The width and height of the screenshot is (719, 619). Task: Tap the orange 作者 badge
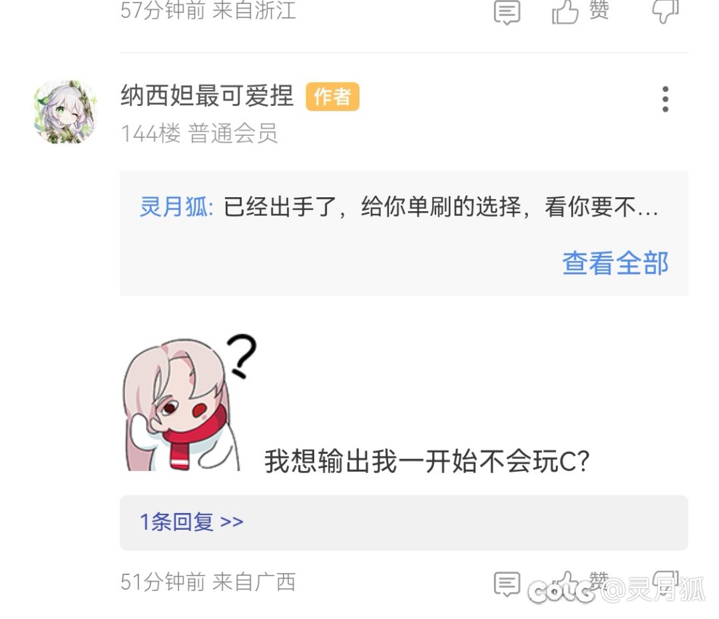[x=332, y=97]
